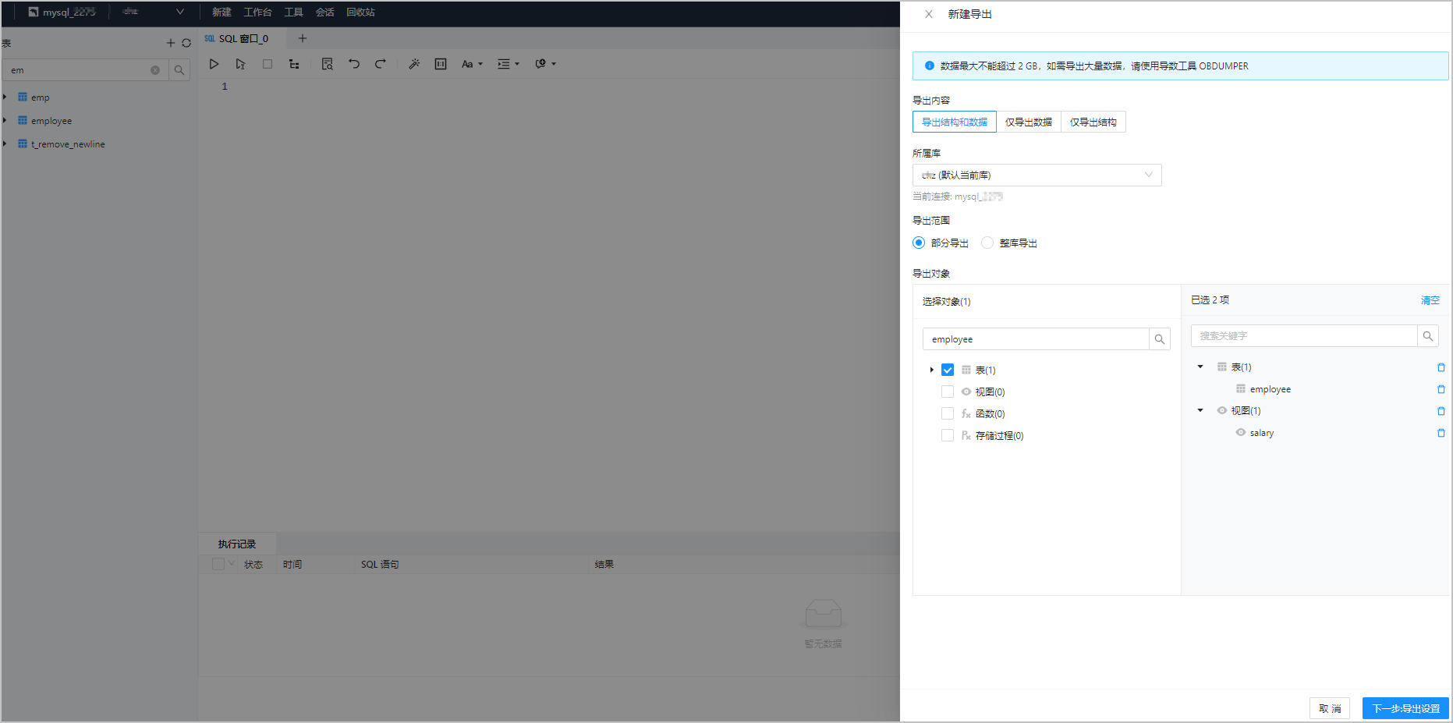Stop execution with the square stop icon
The image size is (1453, 723).
[x=268, y=64]
